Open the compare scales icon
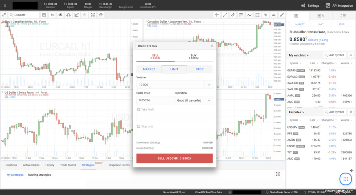Image resolution: width=356 pixels, height=195 pixels. click(x=68, y=15)
